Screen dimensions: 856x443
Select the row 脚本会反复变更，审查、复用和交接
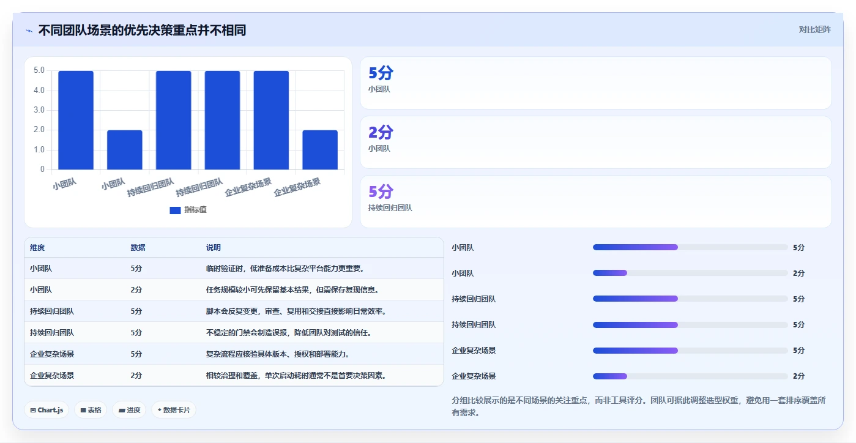coord(234,311)
